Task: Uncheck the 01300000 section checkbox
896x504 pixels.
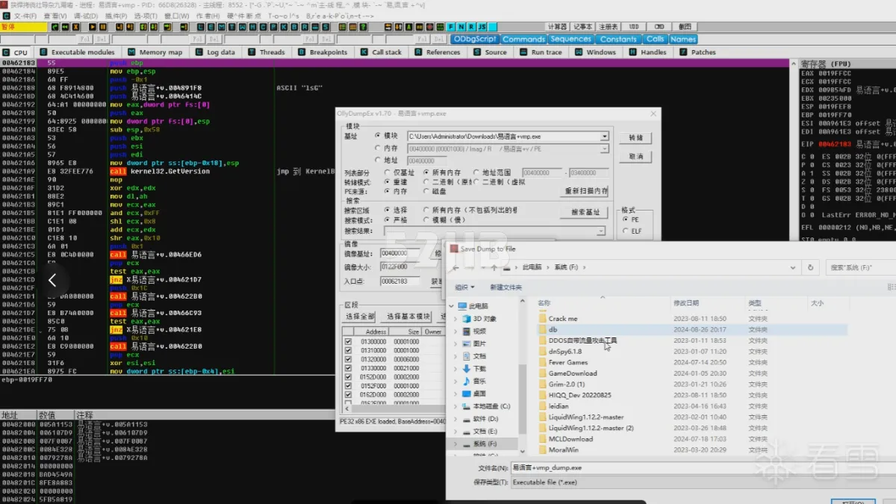Action: point(348,341)
